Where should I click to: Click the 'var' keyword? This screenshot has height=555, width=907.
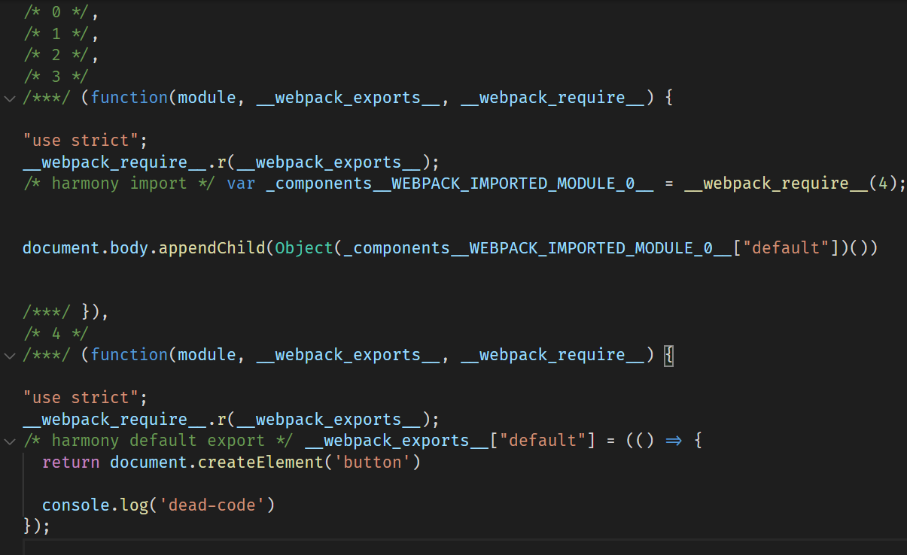(241, 183)
